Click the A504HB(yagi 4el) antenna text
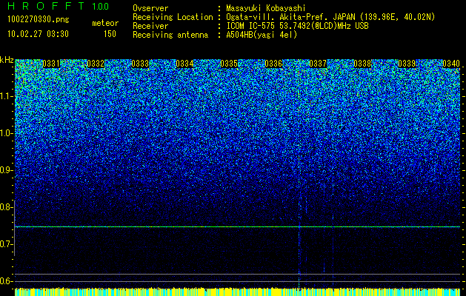 [262, 35]
